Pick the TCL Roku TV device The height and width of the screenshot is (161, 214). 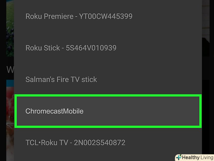click(75, 143)
